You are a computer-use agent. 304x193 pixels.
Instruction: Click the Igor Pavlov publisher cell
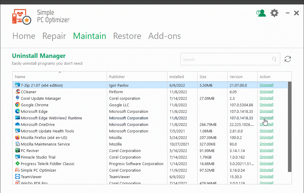pos(119,86)
